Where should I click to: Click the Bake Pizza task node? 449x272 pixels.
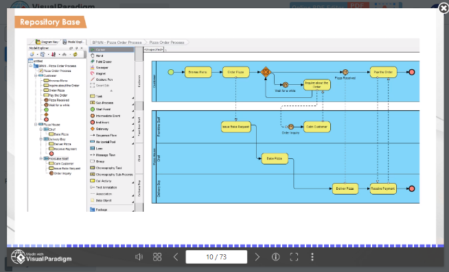click(x=275, y=158)
